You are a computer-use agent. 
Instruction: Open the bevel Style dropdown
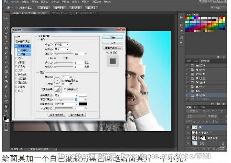click(x=61, y=45)
